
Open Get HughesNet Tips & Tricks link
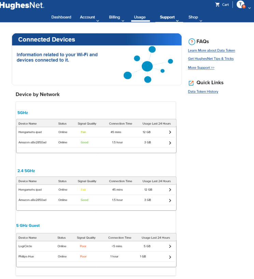211,59
